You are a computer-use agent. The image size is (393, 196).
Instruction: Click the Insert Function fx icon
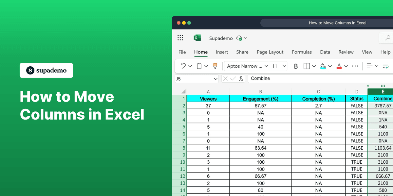241,78
